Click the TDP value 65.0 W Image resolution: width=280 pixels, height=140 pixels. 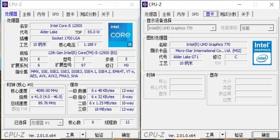[x=94, y=32]
